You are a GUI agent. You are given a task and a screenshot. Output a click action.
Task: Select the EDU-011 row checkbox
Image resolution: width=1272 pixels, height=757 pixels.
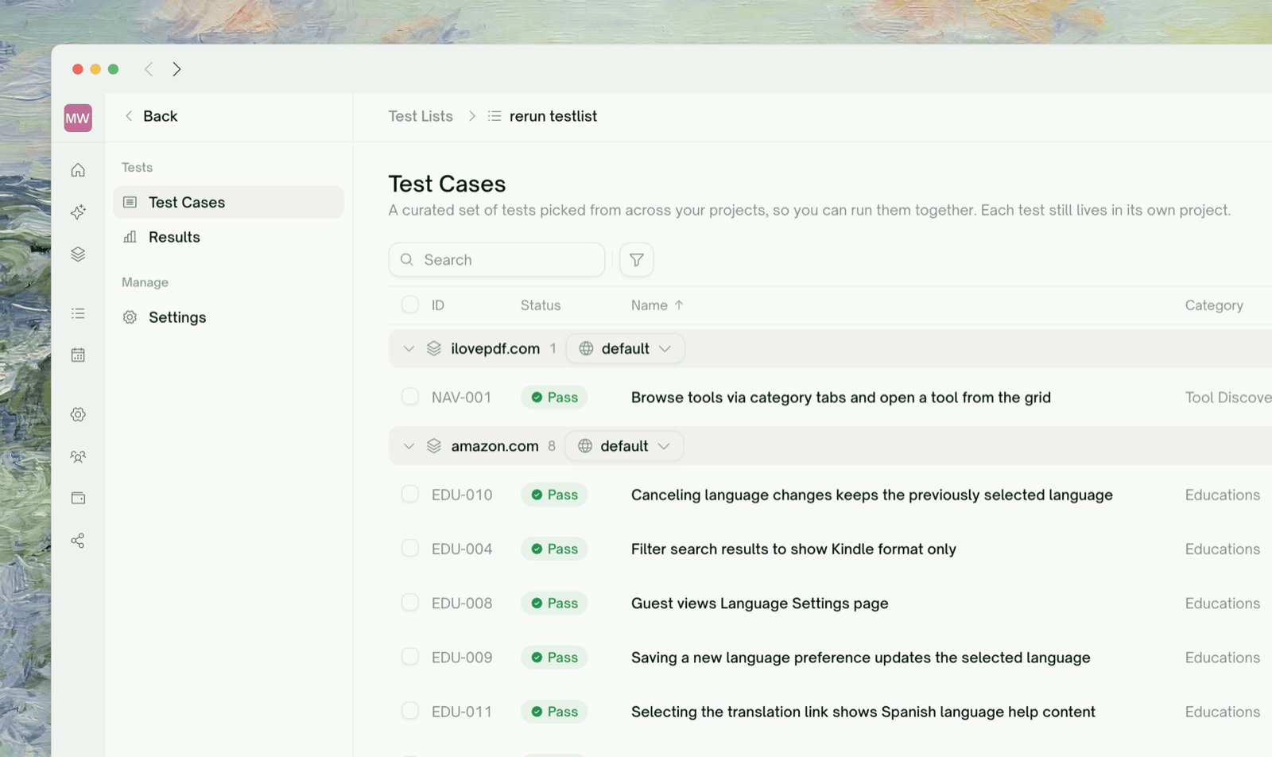(410, 711)
